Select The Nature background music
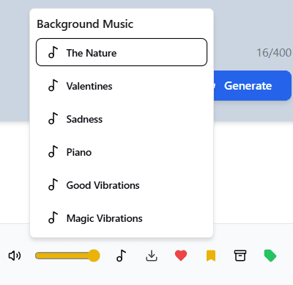 point(122,52)
